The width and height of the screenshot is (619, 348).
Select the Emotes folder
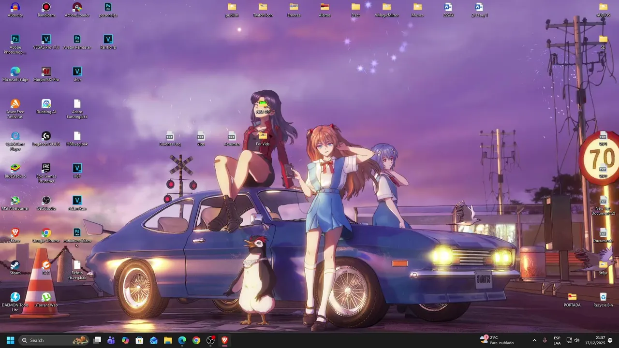[294, 10]
